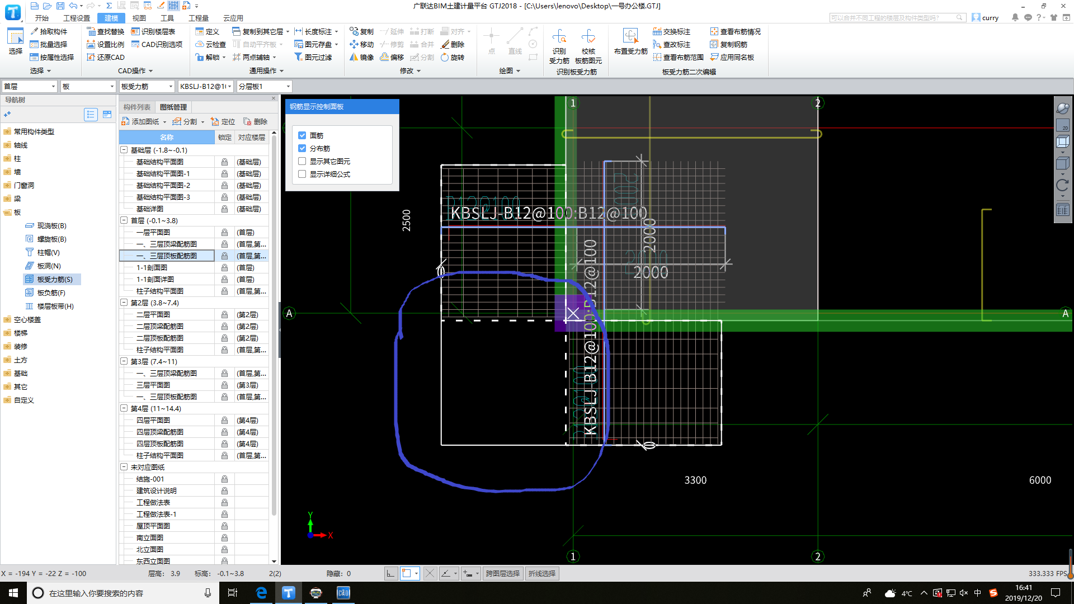Select the 镜像 mirror tool

[361, 57]
